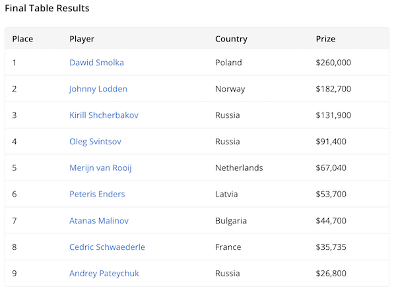Select Cedric Schwaederle player link
The height and width of the screenshot is (298, 396).
tap(107, 247)
